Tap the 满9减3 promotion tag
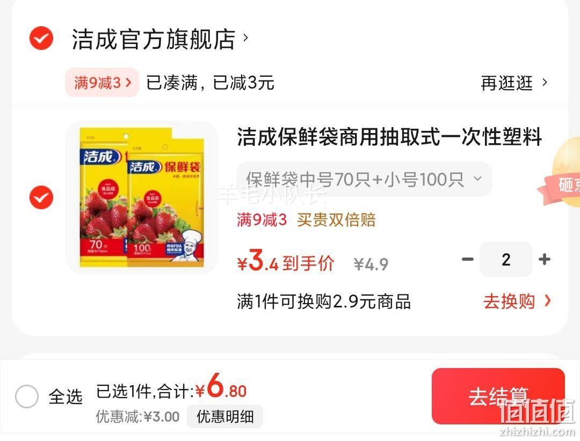The height and width of the screenshot is (441, 580). point(102,83)
